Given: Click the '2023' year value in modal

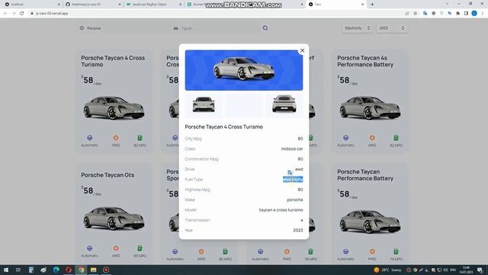Looking at the screenshot, I should click(298, 230).
